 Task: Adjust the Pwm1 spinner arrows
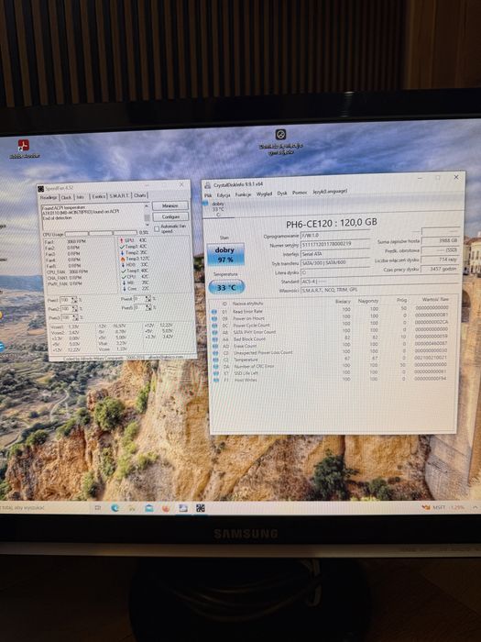(74, 300)
